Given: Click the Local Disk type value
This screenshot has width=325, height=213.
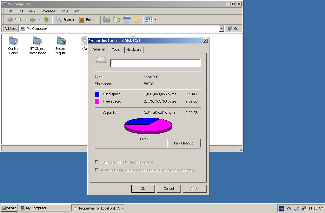Looking at the screenshot, I should tap(151, 77).
